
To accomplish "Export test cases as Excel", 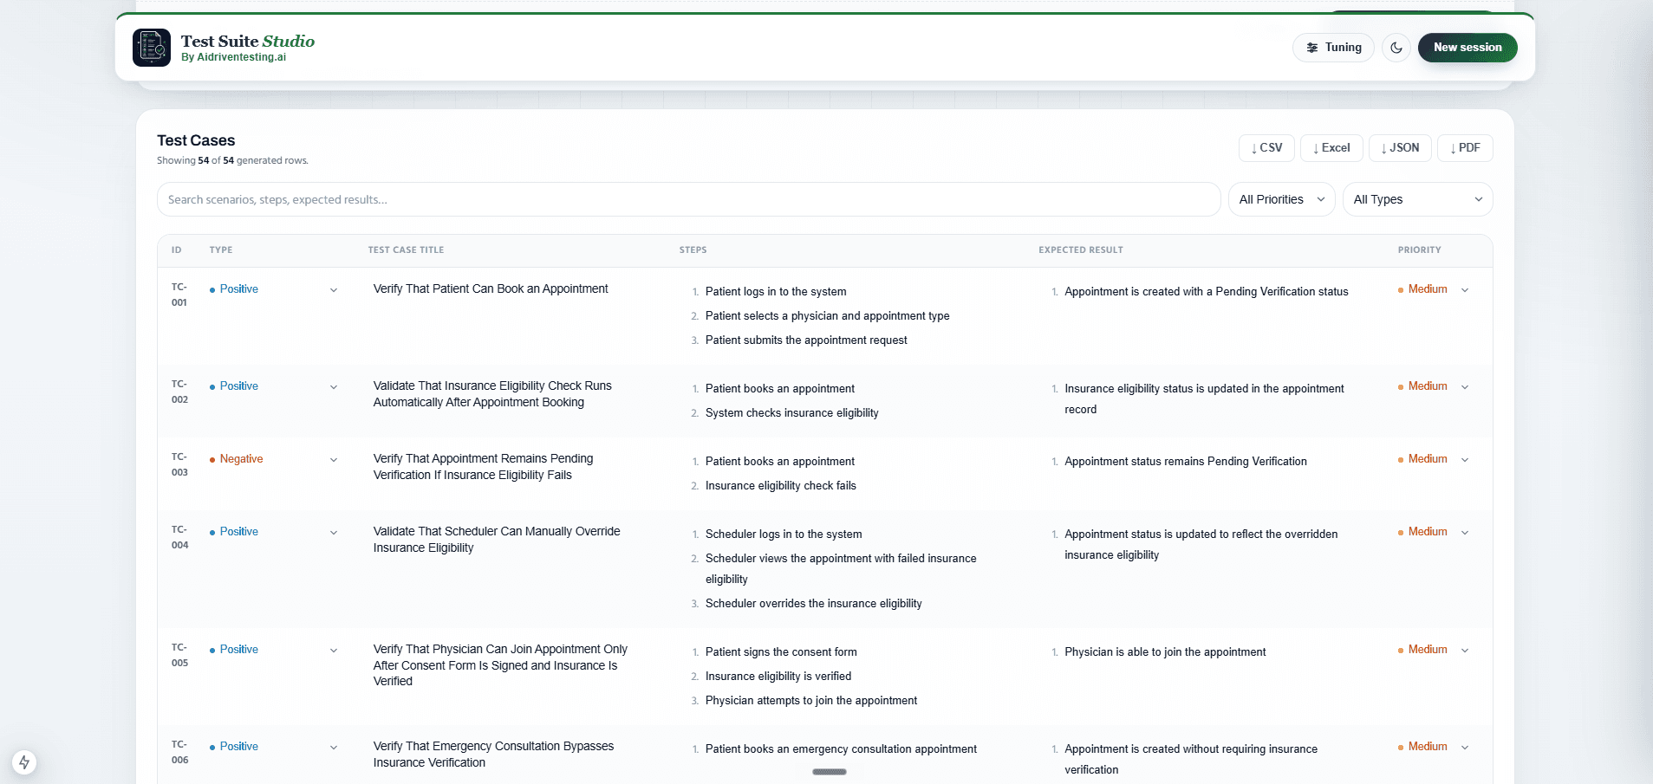I will pyautogui.click(x=1331, y=148).
